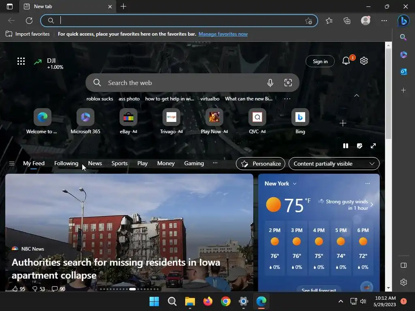The height and width of the screenshot is (311, 415).
Task: Switch to the Gaming tab
Action: (x=194, y=164)
